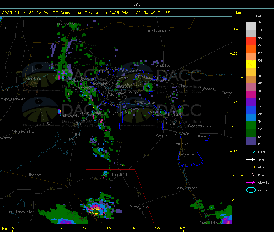Image resolution: width=274 pixels, height=232 pixels.
Task: Click the white 30HM arrow in legend
Action: 251,159
